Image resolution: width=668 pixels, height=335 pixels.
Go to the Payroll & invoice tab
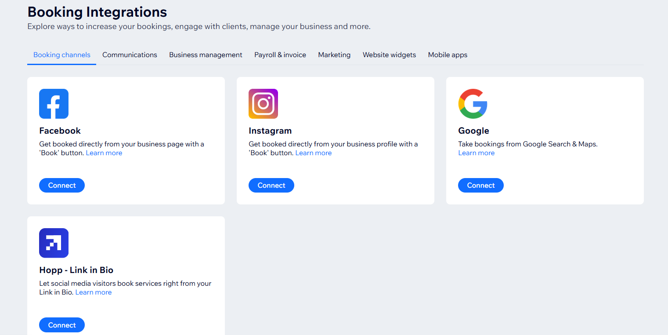pos(280,55)
